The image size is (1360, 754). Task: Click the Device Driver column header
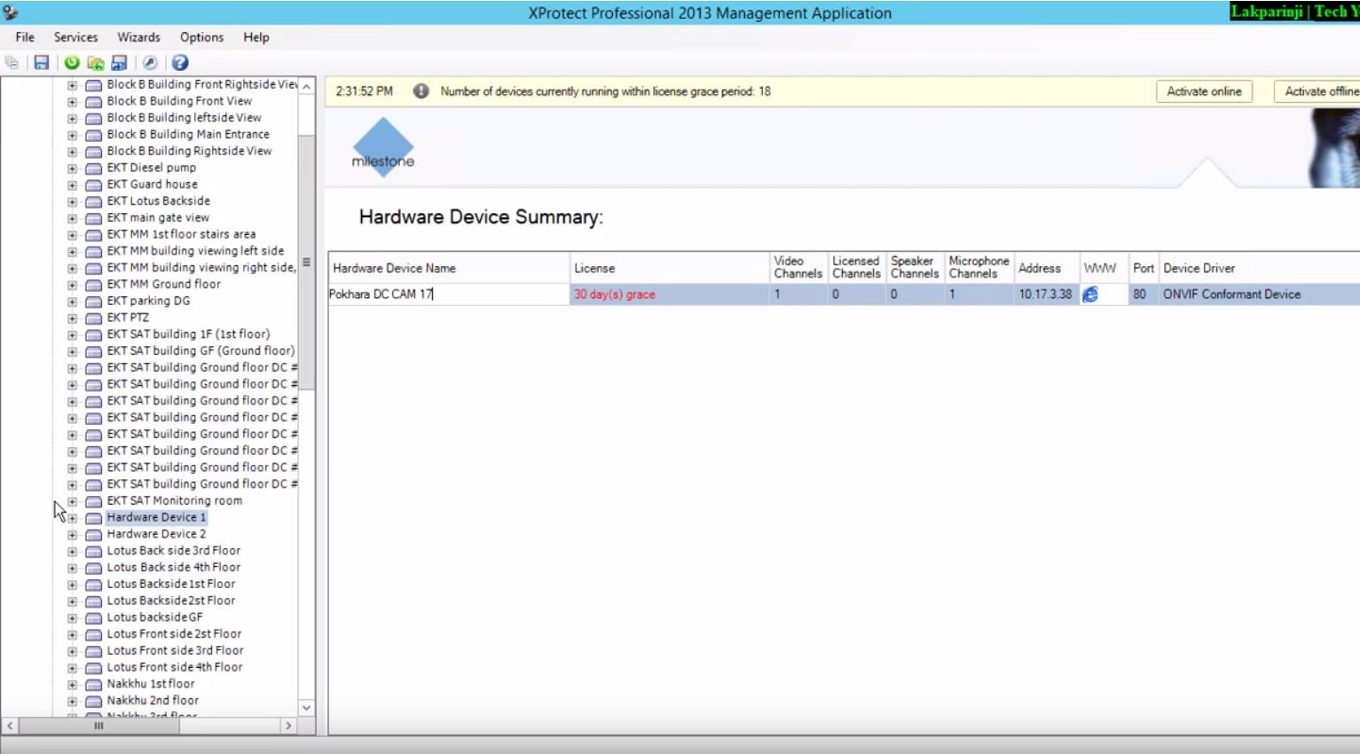tap(1260, 268)
